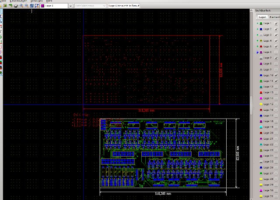This screenshot has width=280, height=200.
Task: Uncheck visibility checkbox for Lage 7
Action: (x=276, y=58)
